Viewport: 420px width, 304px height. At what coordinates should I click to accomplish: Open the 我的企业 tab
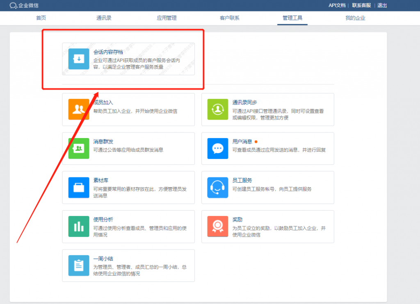(x=355, y=18)
